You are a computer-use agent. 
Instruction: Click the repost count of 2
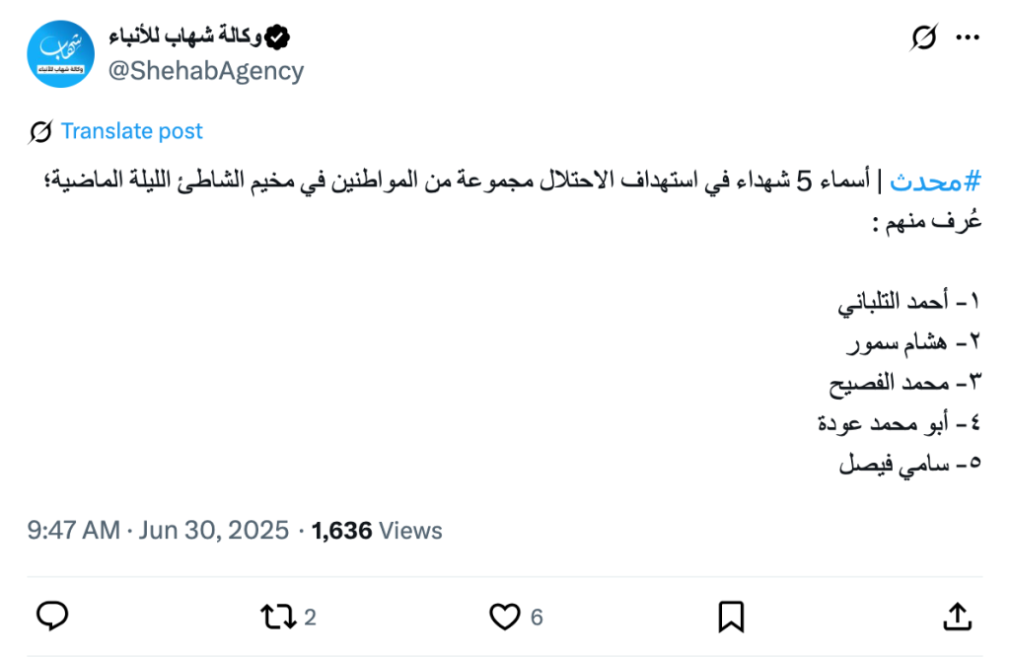pyautogui.click(x=310, y=618)
